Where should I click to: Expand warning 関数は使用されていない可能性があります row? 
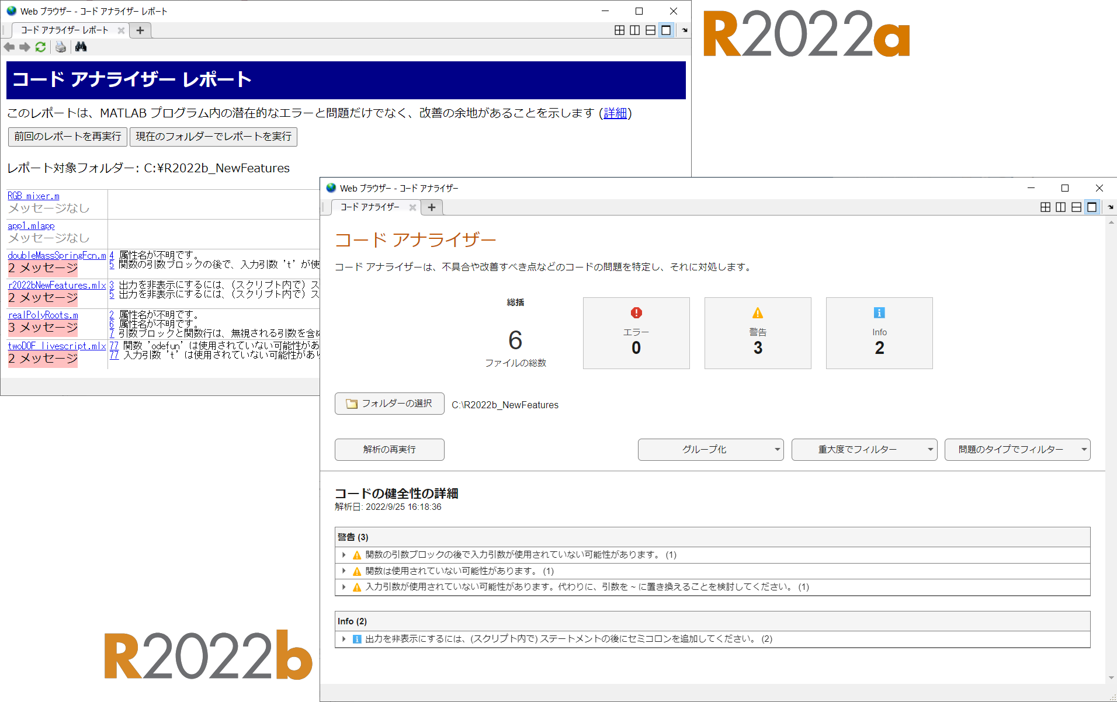coord(344,571)
